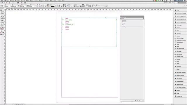Open the stroke style line dropdown
Image resolution: width=187 pixels, height=105 pixels.
click(x=53, y=6)
